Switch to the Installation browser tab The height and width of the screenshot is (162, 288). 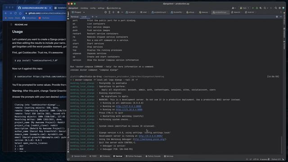[60, 8]
